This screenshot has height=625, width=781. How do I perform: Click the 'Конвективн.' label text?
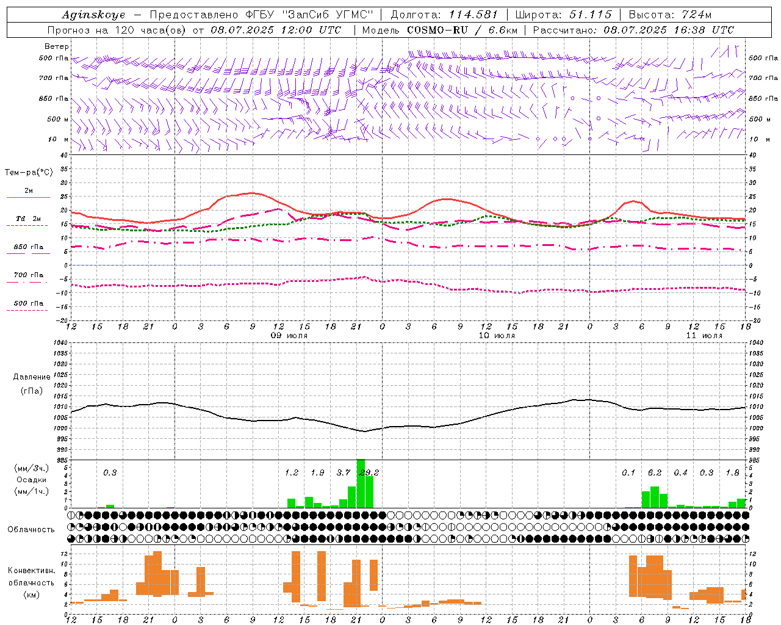point(31,571)
